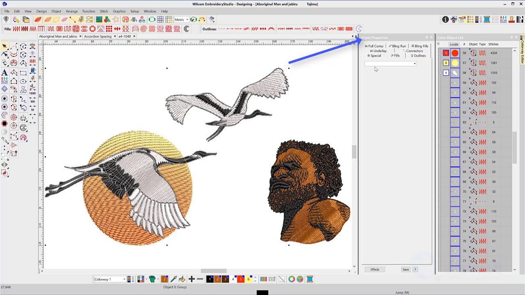Switch to the Accordion Spacing design tab
Screen dimensions: 525x295
(98, 36)
